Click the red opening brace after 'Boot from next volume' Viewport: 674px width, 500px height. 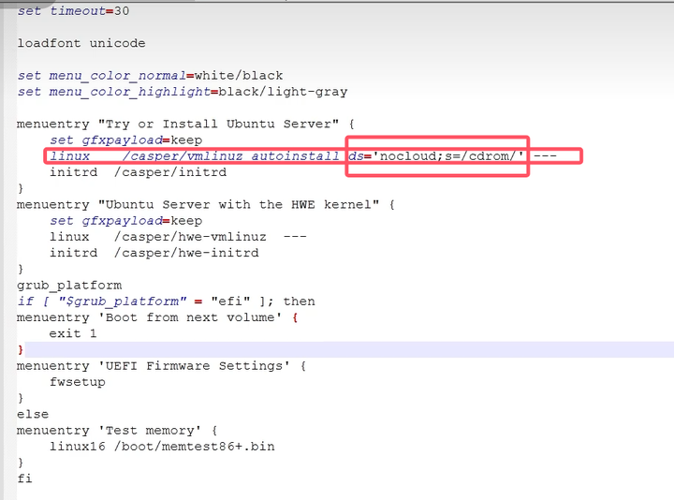[295, 318]
